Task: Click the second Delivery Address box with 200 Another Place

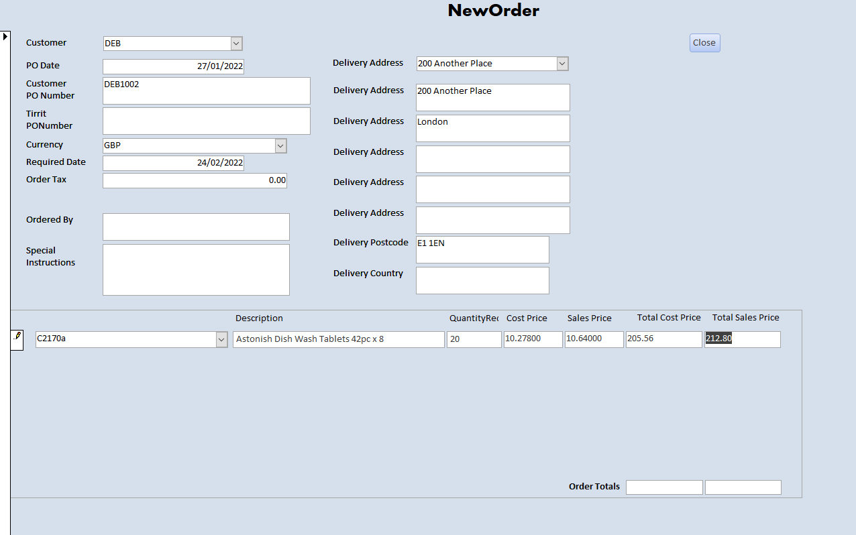Action: 493,97
